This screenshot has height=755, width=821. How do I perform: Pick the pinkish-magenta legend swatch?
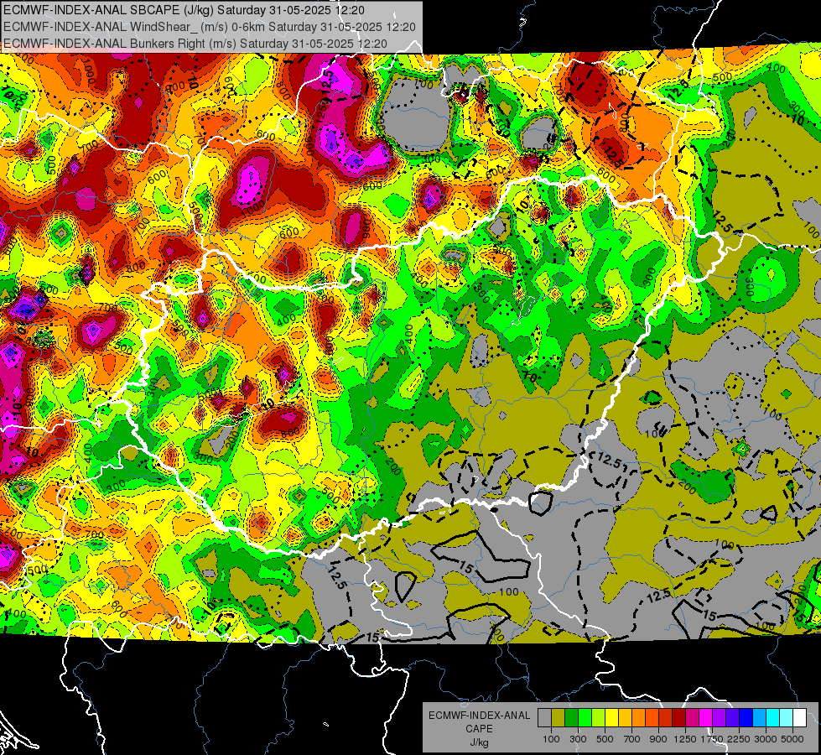pyautogui.click(x=692, y=718)
